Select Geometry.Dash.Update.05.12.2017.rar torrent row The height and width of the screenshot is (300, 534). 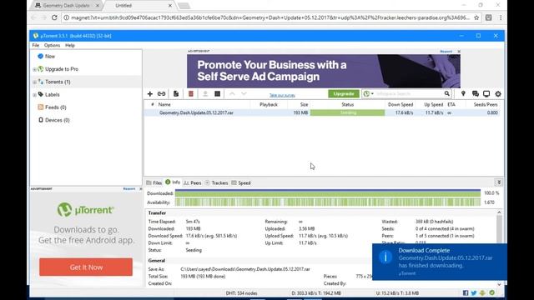tap(322, 112)
